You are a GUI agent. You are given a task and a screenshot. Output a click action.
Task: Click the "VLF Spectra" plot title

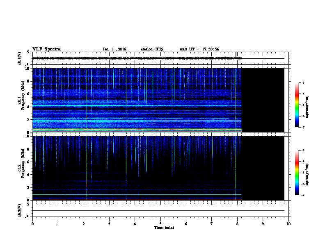pyautogui.click(x=46, y=49)
